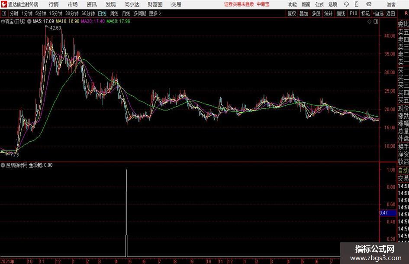The image size is (409, 264).
Task: Open the 问小达 menu
Action: tap(132, 4)
